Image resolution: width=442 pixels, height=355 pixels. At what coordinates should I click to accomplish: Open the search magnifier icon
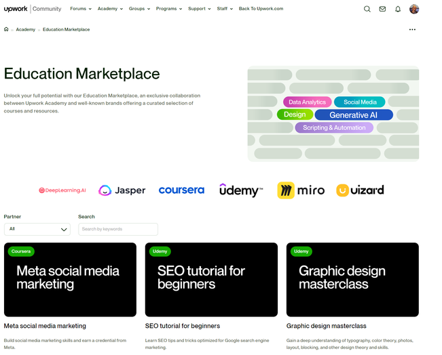[x=367, y=9]
